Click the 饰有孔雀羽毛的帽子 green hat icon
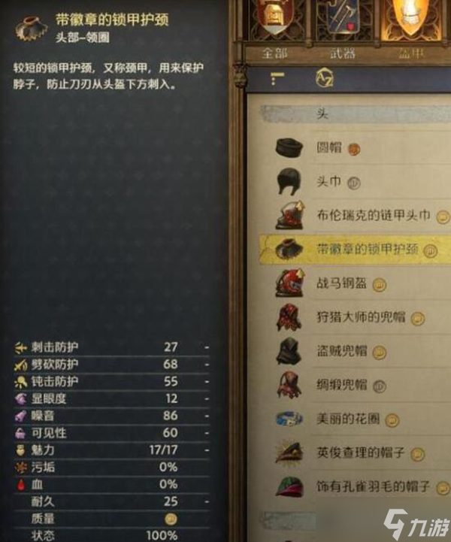The height and width of the screenshot is (542, 451). [289, 486]
